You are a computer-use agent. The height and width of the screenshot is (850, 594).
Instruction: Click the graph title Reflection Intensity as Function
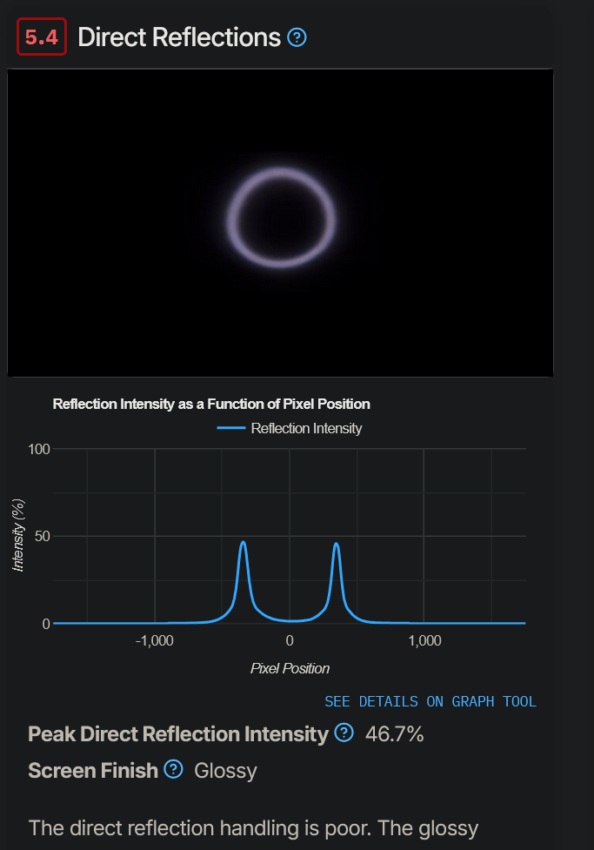(x=210, y=404)
